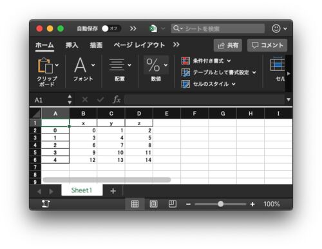This screenshot has height=249, width=322.
Task: Click the 100% zoom level text
Action: click(272, 204)
